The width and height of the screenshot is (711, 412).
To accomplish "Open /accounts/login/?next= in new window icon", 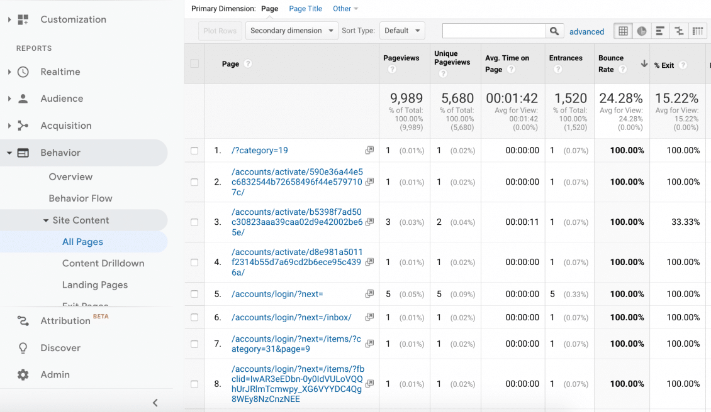I will (x=369, y=294).
